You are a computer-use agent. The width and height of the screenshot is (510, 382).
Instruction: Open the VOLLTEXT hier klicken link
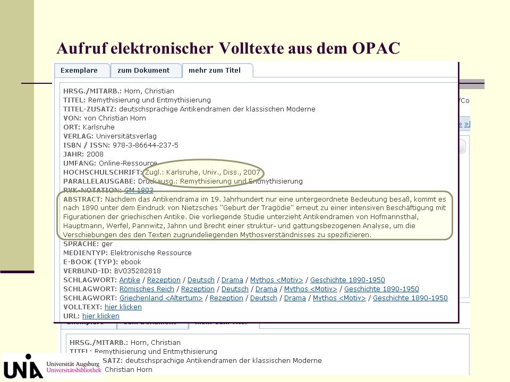(123, 307)
